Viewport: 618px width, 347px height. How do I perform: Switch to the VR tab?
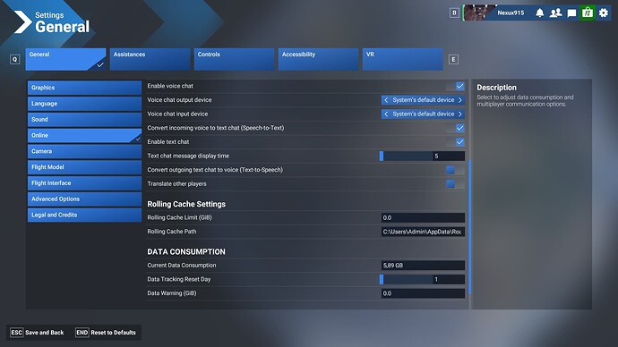[x=403, y=59]
